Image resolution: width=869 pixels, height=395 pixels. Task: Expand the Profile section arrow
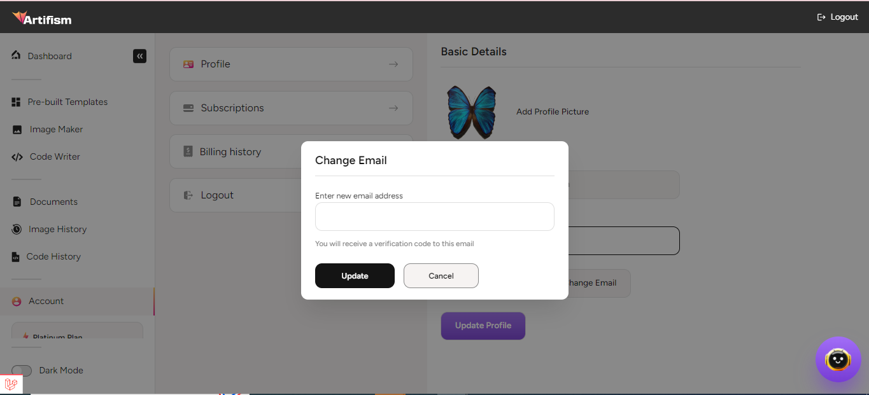coord(393,64)
